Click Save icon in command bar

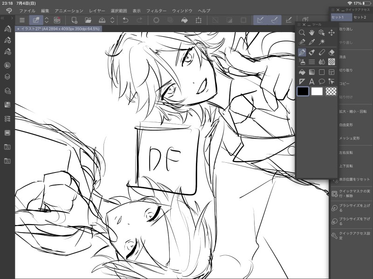[102, 20]
